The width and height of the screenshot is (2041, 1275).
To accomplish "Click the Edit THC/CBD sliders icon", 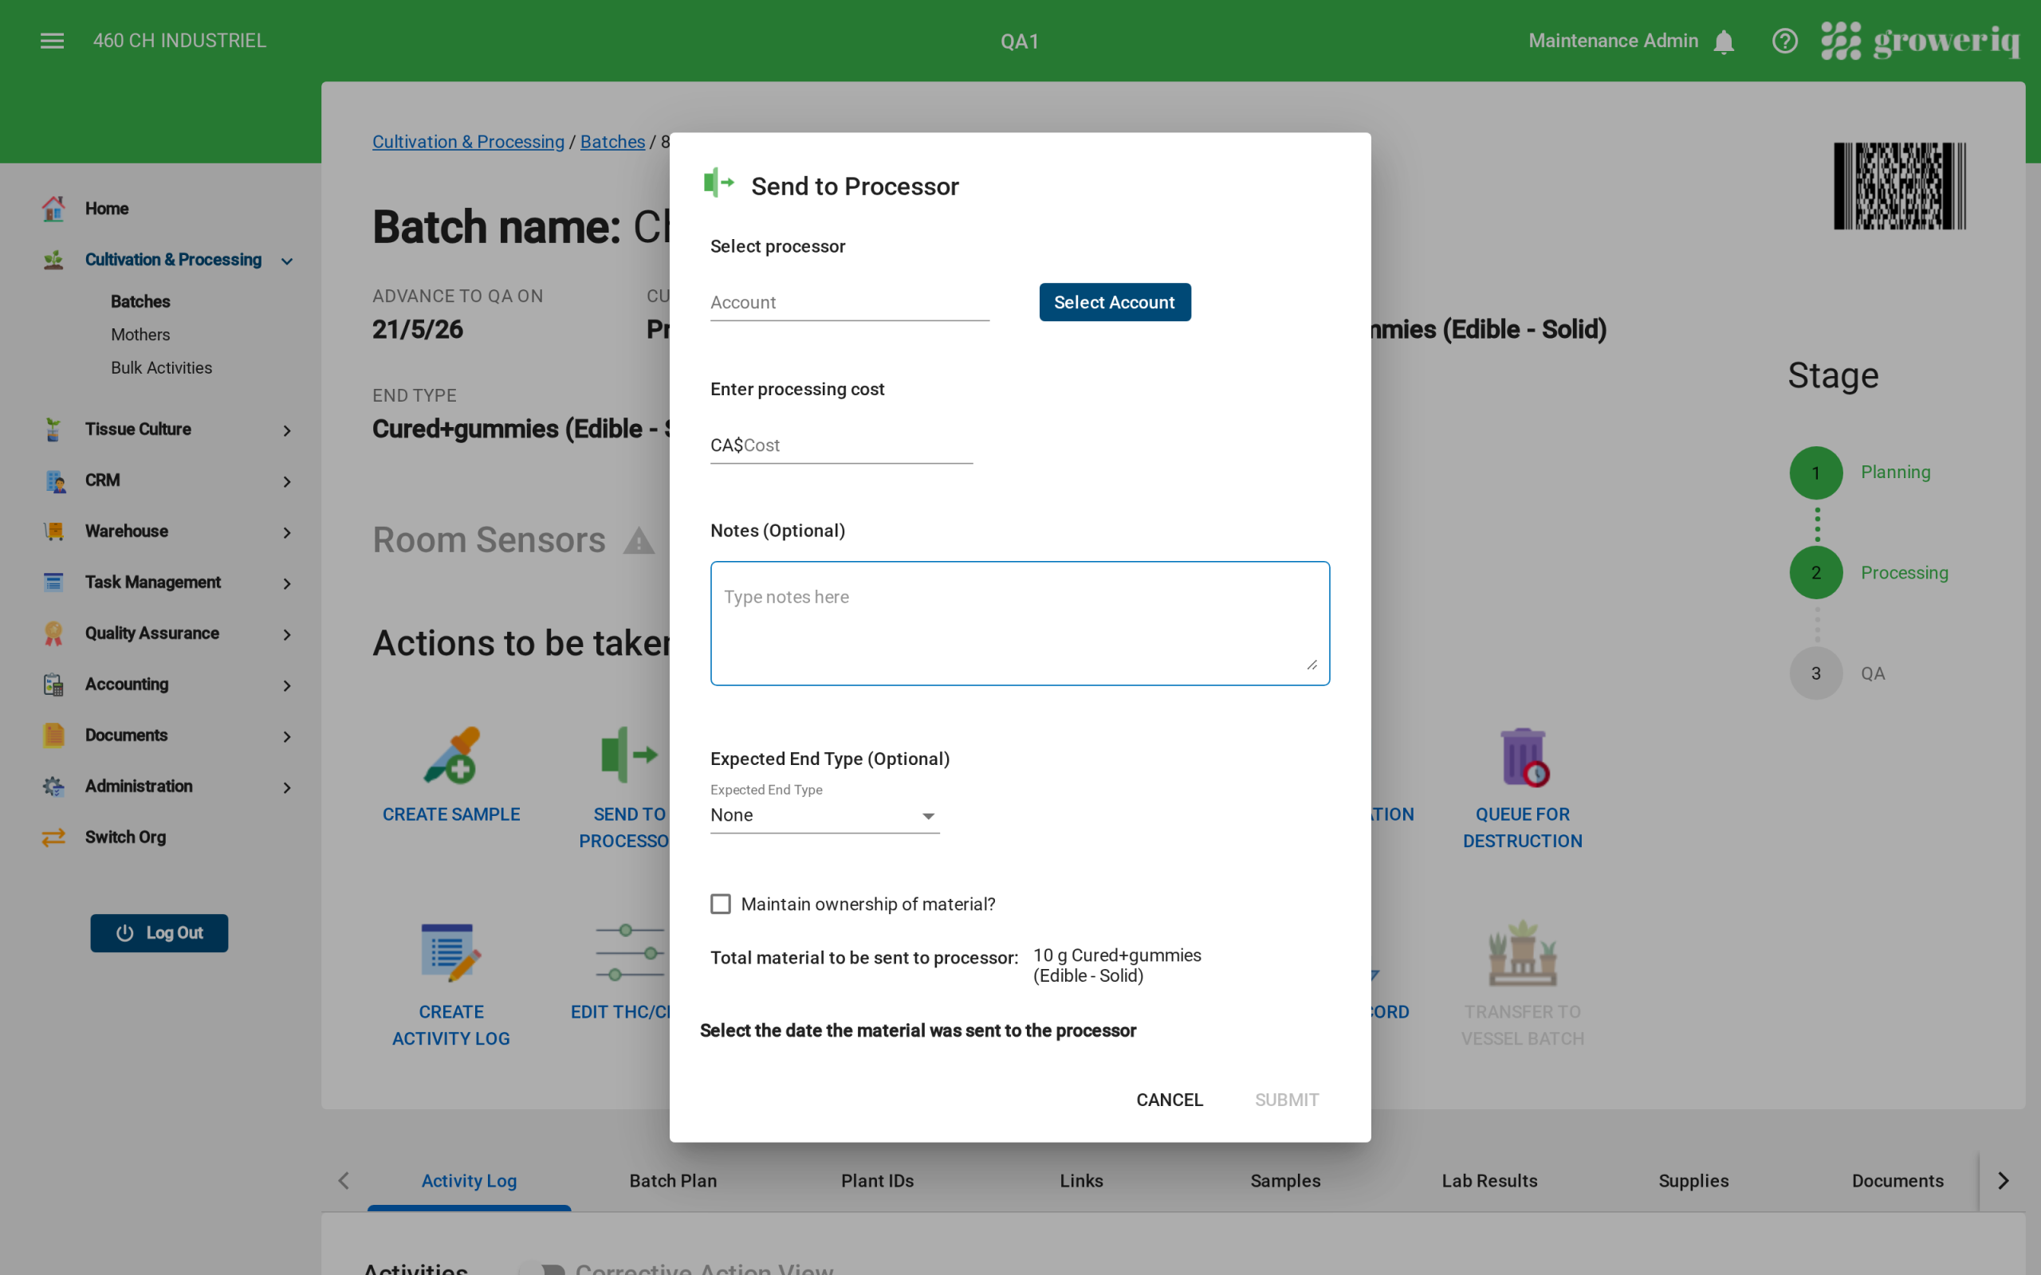I will (629, 953).
